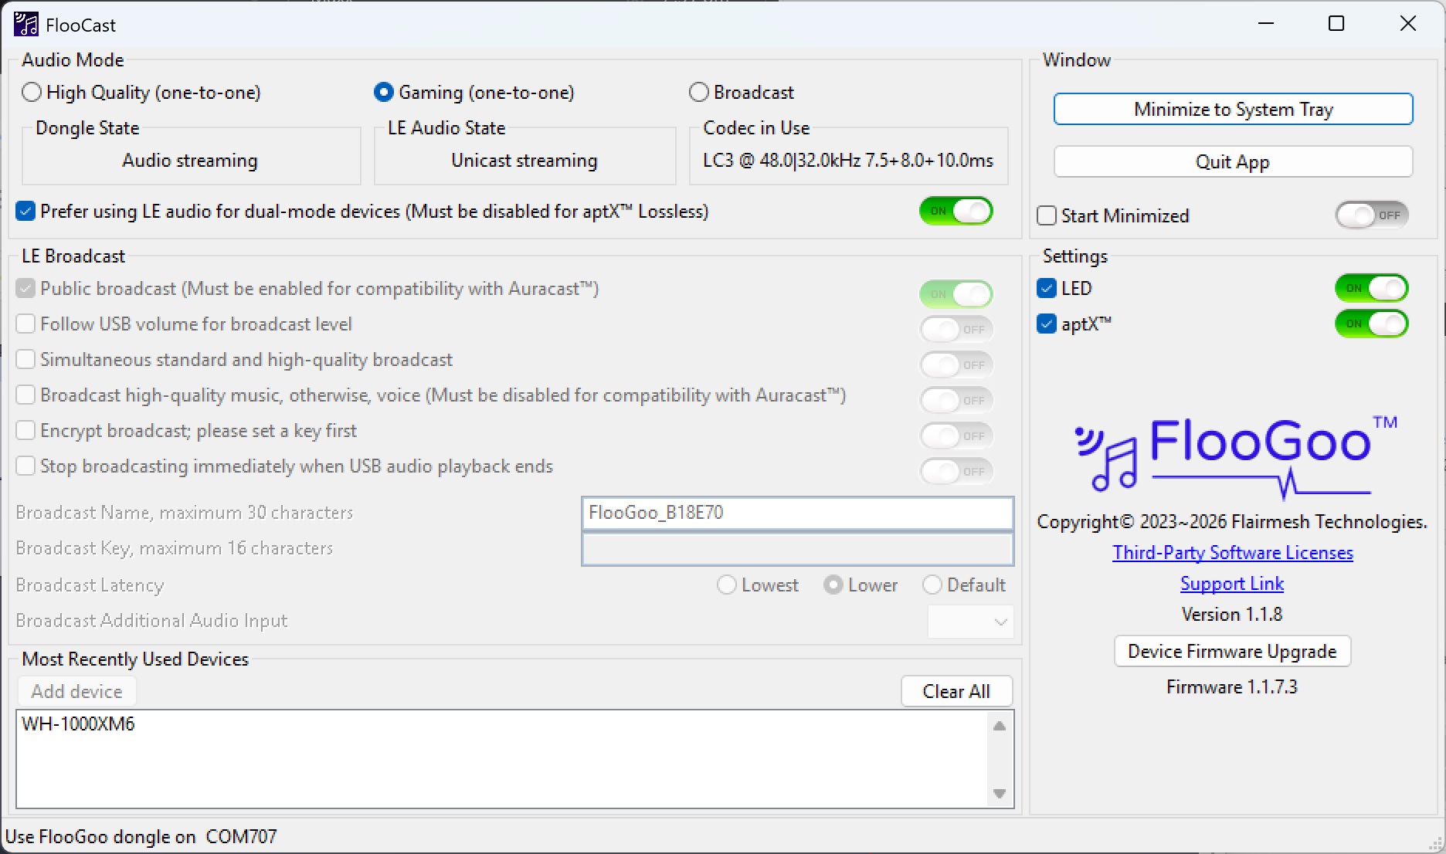Screen dimensions: 1446x854
Task: Click the Version 1.1.8 text
Action: (1232, 615)
